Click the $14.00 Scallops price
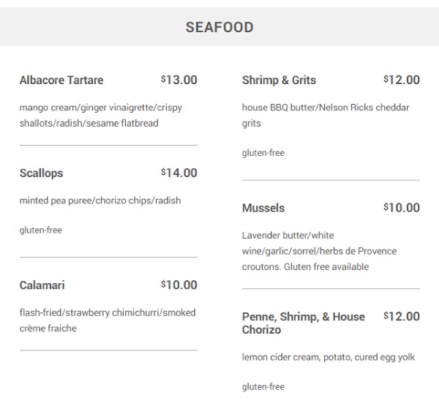The height and width of the screenshot is (409, 439). click(179, 173)
